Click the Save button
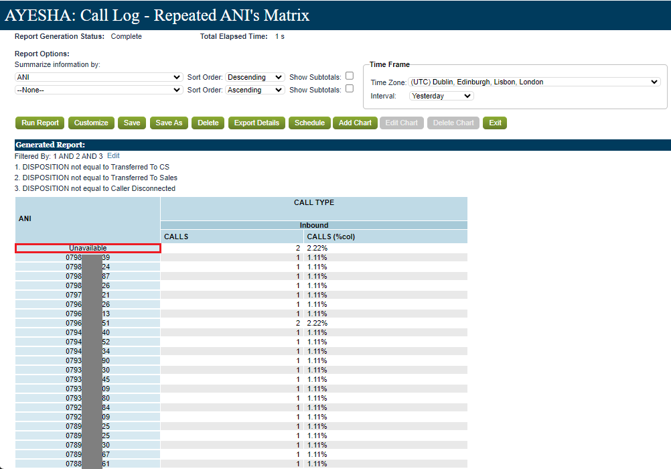 (x=132, y=123)
